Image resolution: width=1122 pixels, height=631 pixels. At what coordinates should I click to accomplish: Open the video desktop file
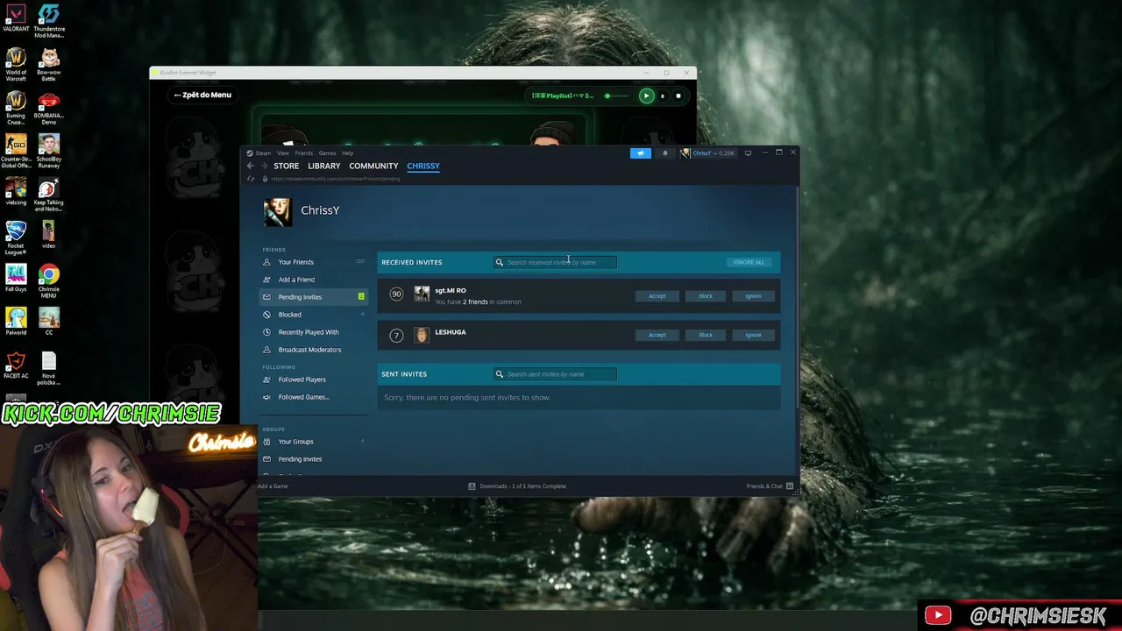(49, 234)
